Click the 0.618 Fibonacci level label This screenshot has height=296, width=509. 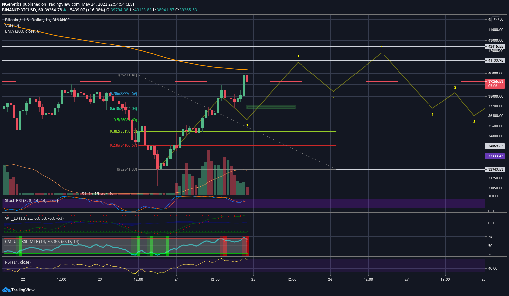coord(123,109)
